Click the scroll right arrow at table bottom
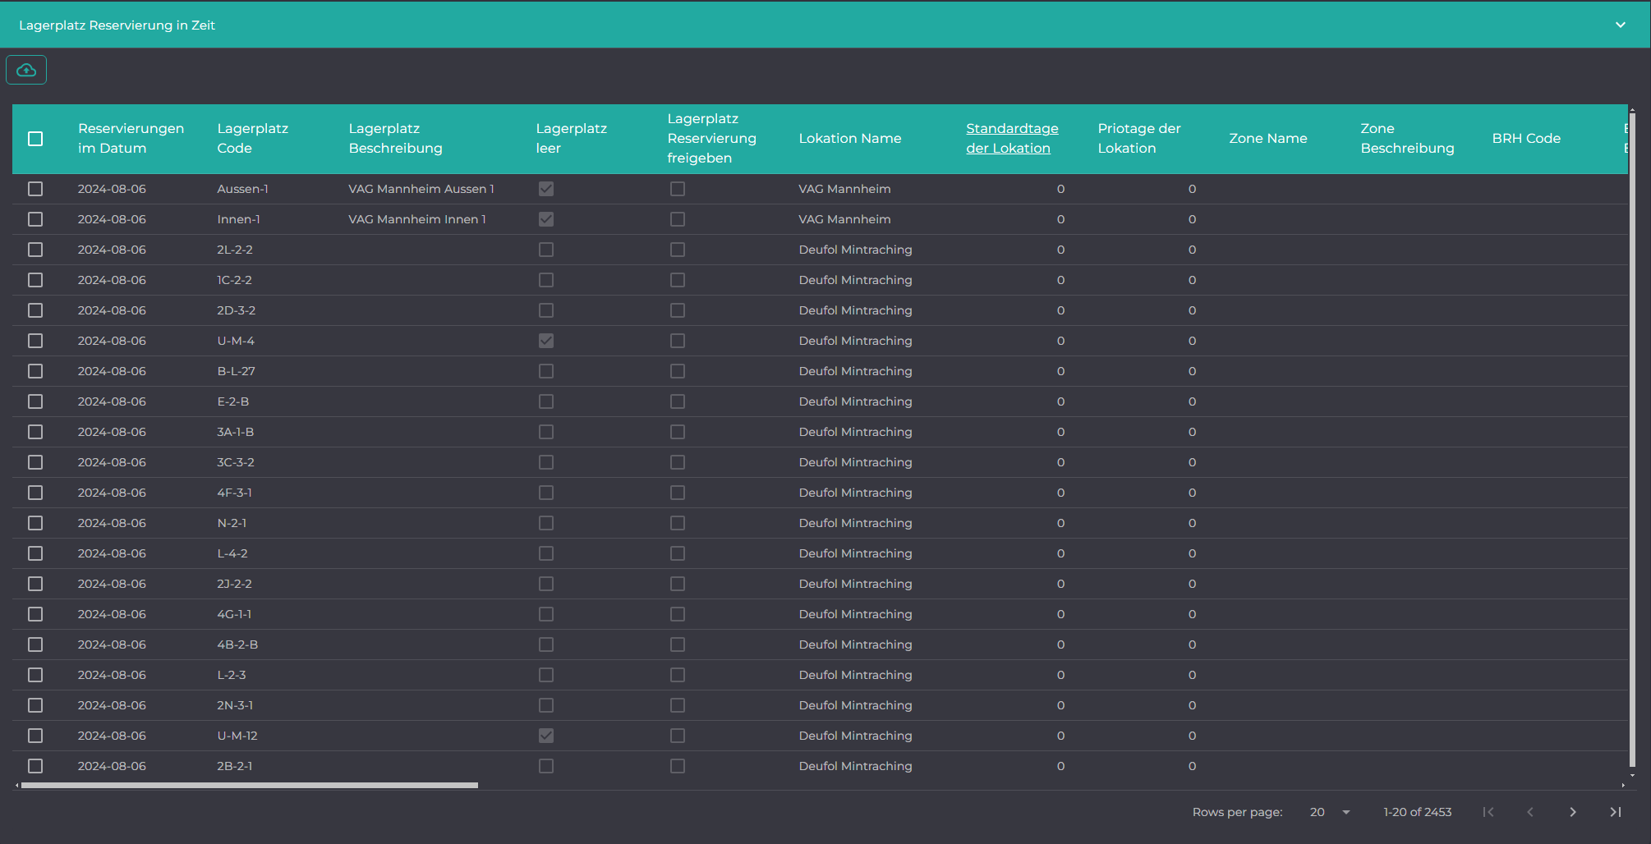The height and width of the screenshot is (844, 1651). pyautogui.click(x=1623, y=786)
